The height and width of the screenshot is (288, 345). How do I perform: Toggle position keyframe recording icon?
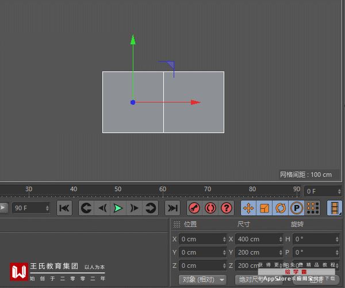click(x=248, y=208)
